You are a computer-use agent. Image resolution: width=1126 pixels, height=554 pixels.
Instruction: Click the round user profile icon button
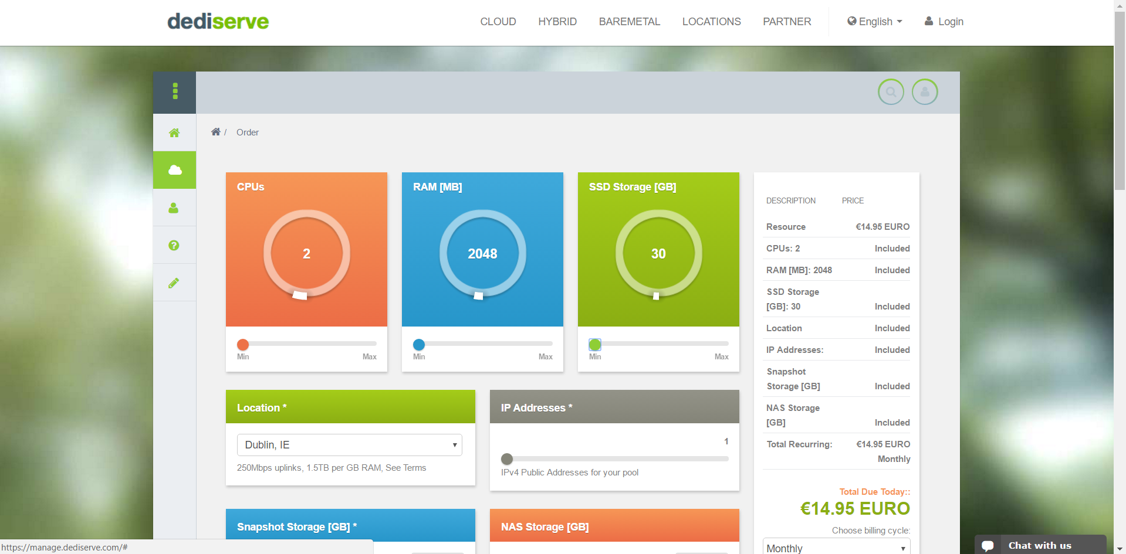(x=925, y=92)
